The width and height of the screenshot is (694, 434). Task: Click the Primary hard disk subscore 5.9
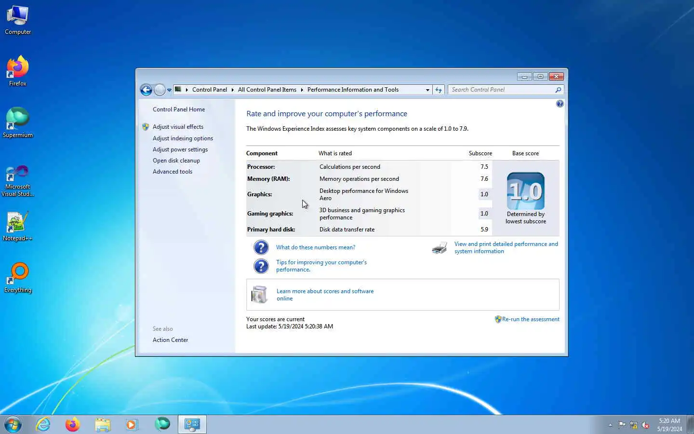coord(484,230)
